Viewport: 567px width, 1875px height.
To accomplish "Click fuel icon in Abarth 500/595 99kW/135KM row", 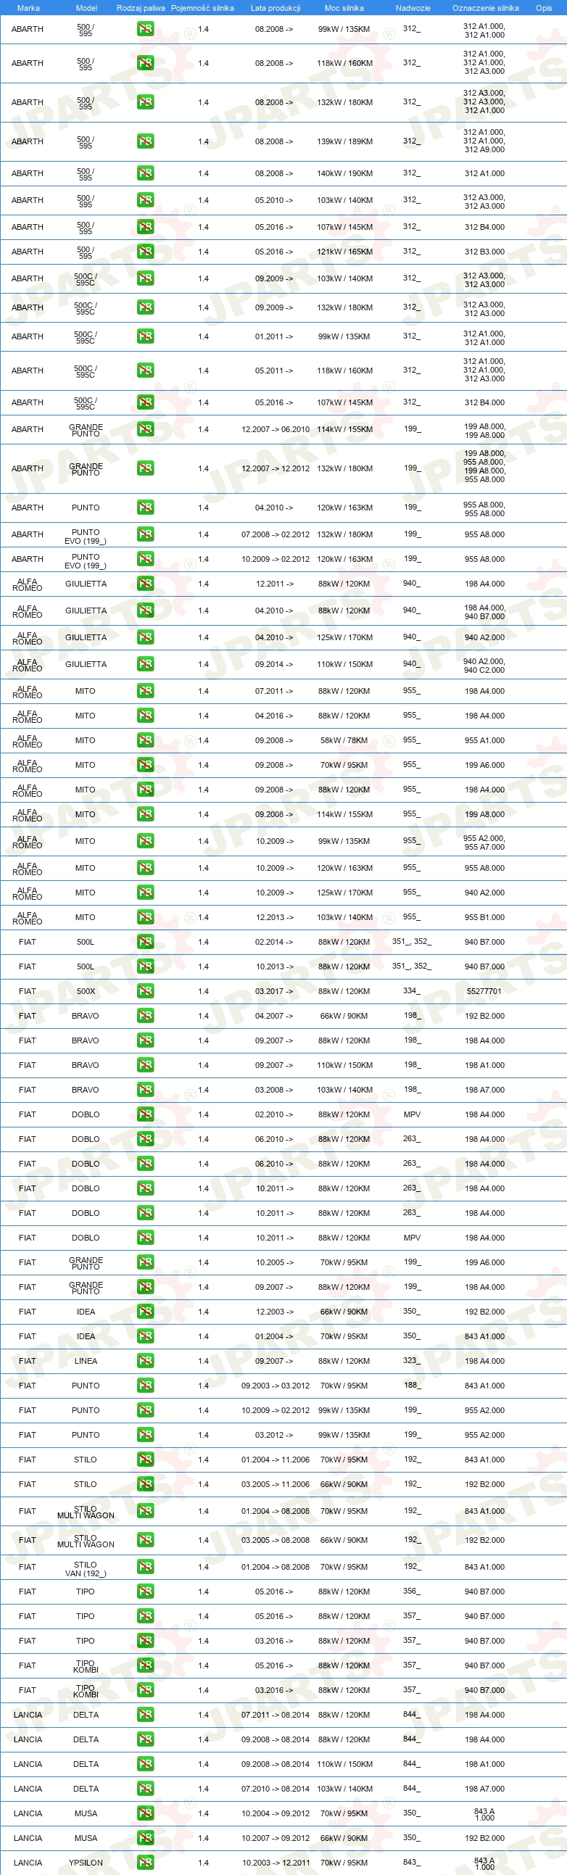I will [145, 29].
